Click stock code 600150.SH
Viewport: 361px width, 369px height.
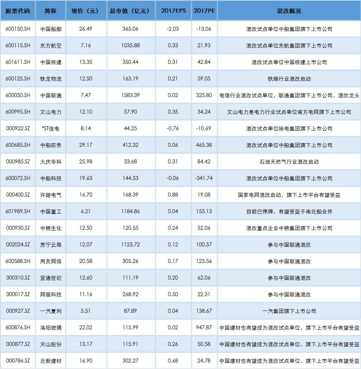[x=19, y=28]
